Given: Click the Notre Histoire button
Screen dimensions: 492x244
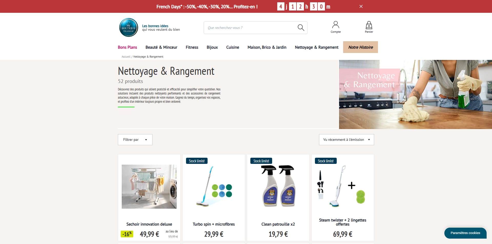Looking at the screenshot, I should point(361,47).
